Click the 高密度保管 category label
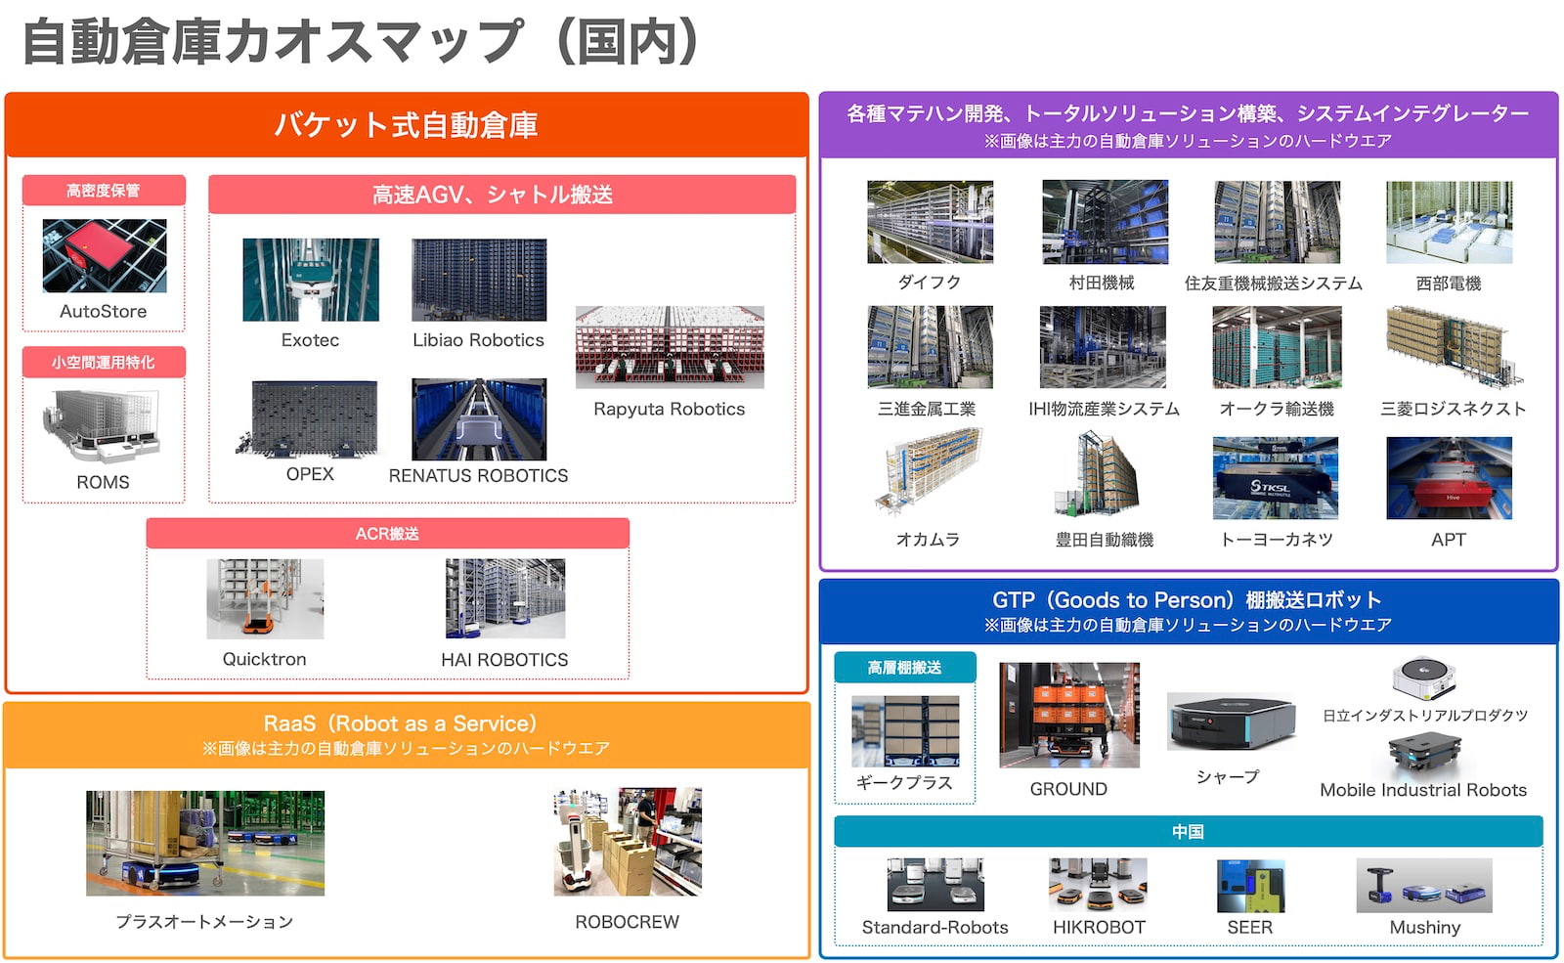This screenshot has width=1564, height=963. (104, 190)
